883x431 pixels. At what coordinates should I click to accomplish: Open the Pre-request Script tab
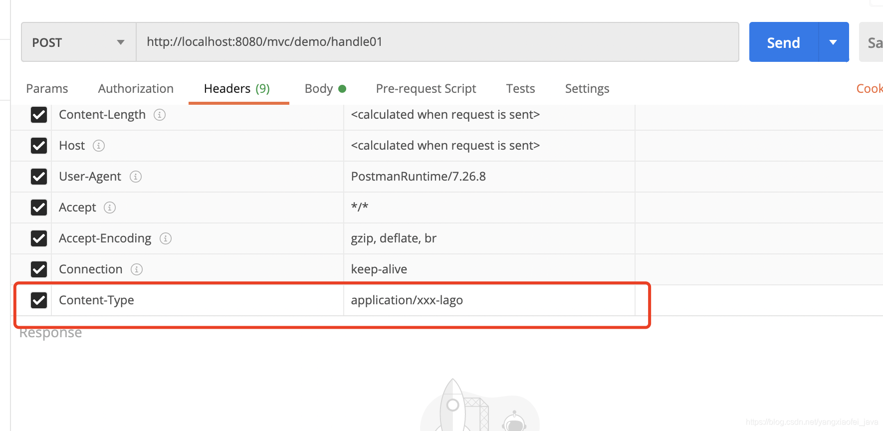(426, 89)
